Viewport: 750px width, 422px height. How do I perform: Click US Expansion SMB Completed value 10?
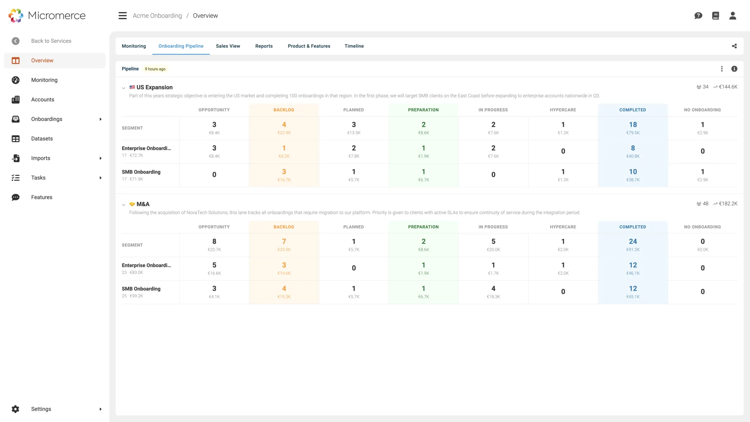pos(633,172)
